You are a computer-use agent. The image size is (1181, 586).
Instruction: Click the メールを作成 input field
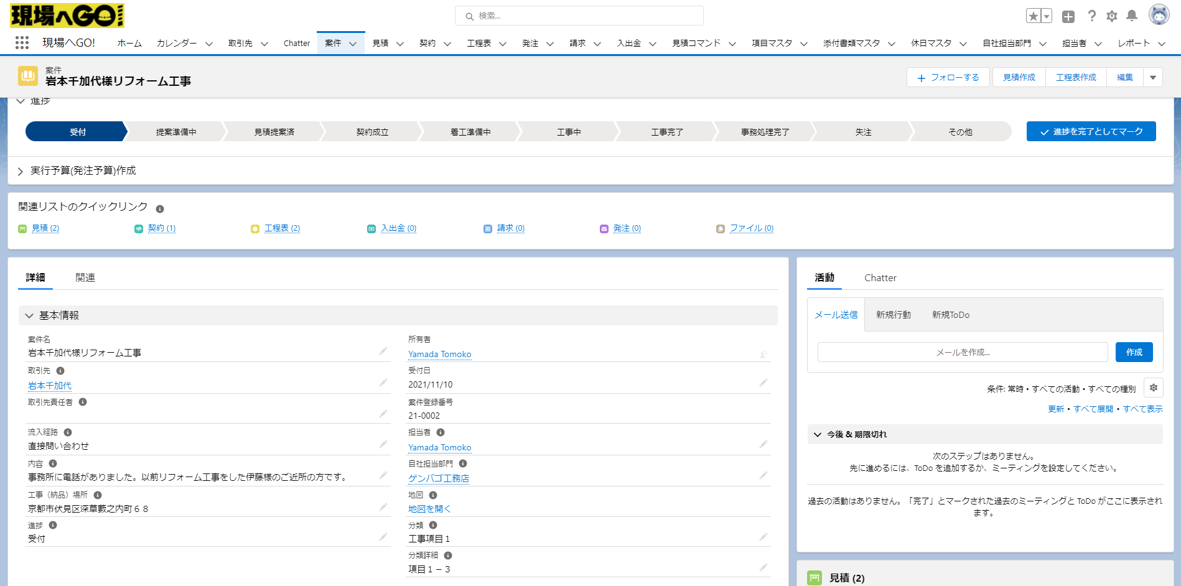point(962,351)
